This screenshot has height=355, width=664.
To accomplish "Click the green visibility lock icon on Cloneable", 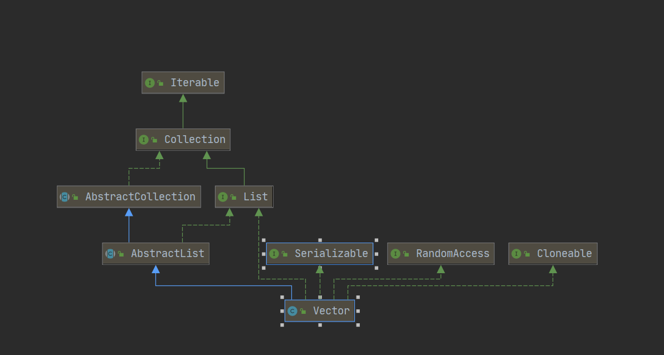I will tap(527, 254).
